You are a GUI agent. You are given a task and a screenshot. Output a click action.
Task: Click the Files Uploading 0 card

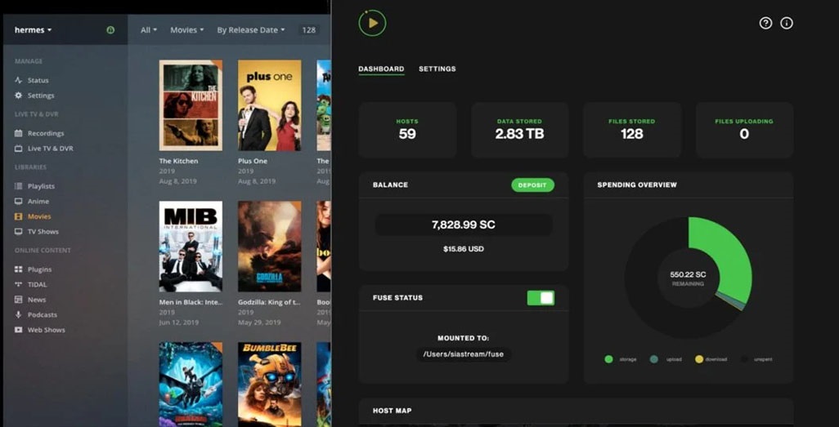click(x=744, y=130)
